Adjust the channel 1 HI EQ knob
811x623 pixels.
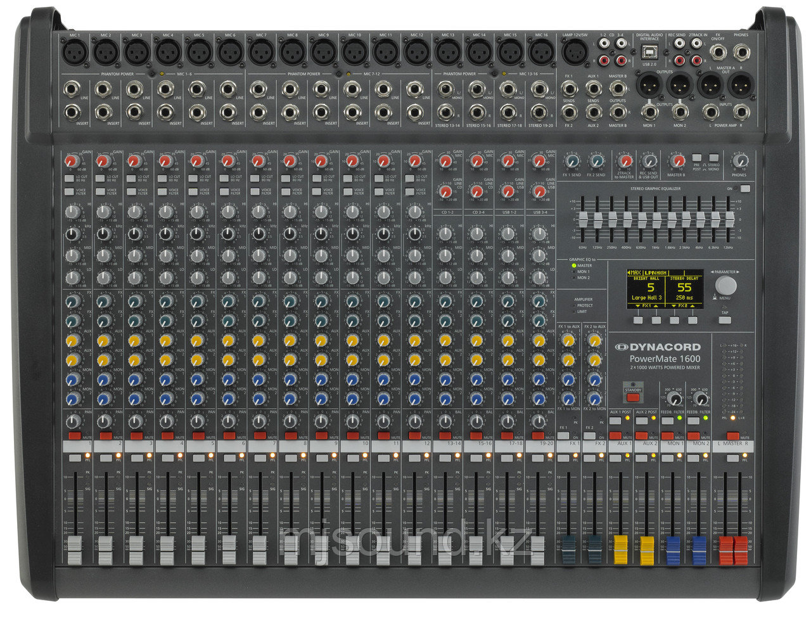73,212
